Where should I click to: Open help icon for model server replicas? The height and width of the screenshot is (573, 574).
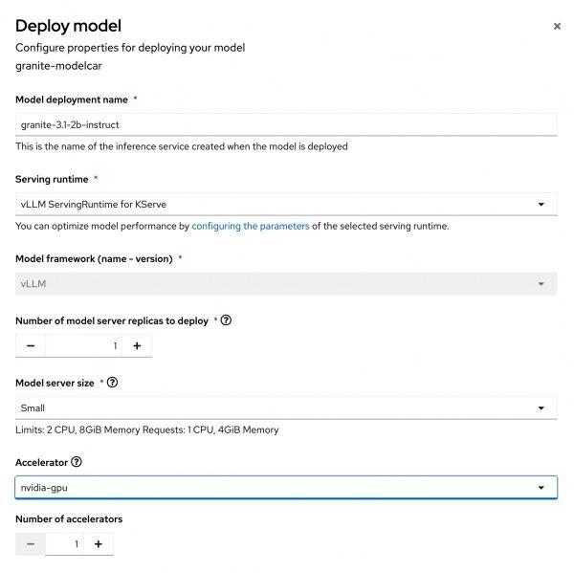226,320
